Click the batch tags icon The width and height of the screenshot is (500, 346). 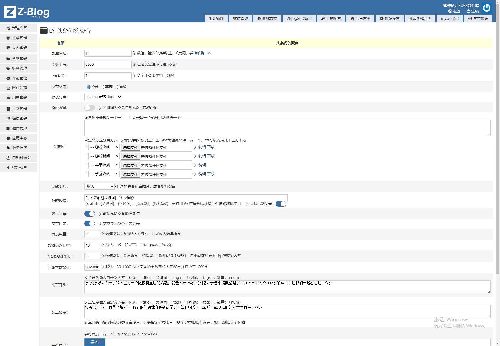[8, 148]
